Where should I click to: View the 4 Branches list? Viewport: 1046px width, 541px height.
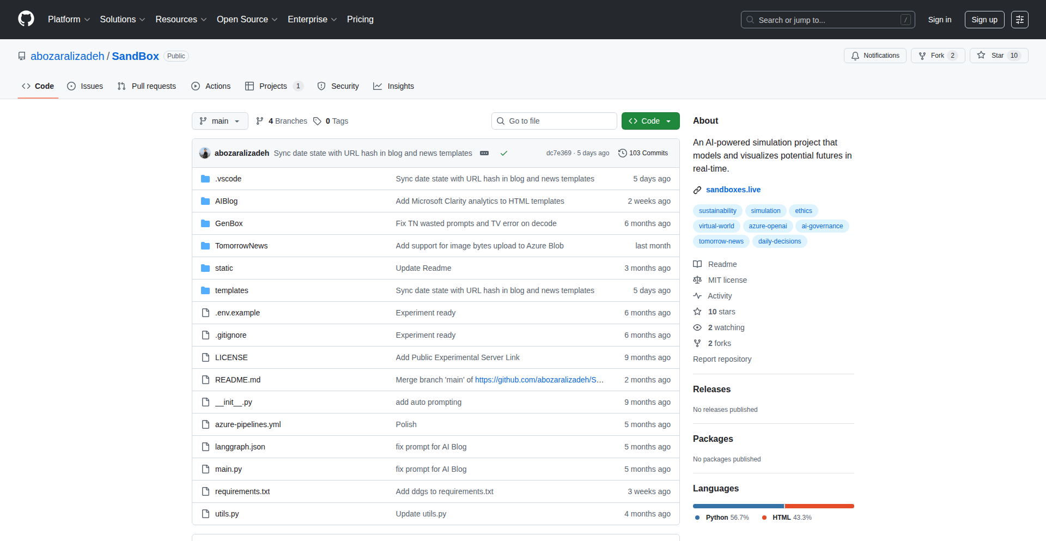(282, 121)
